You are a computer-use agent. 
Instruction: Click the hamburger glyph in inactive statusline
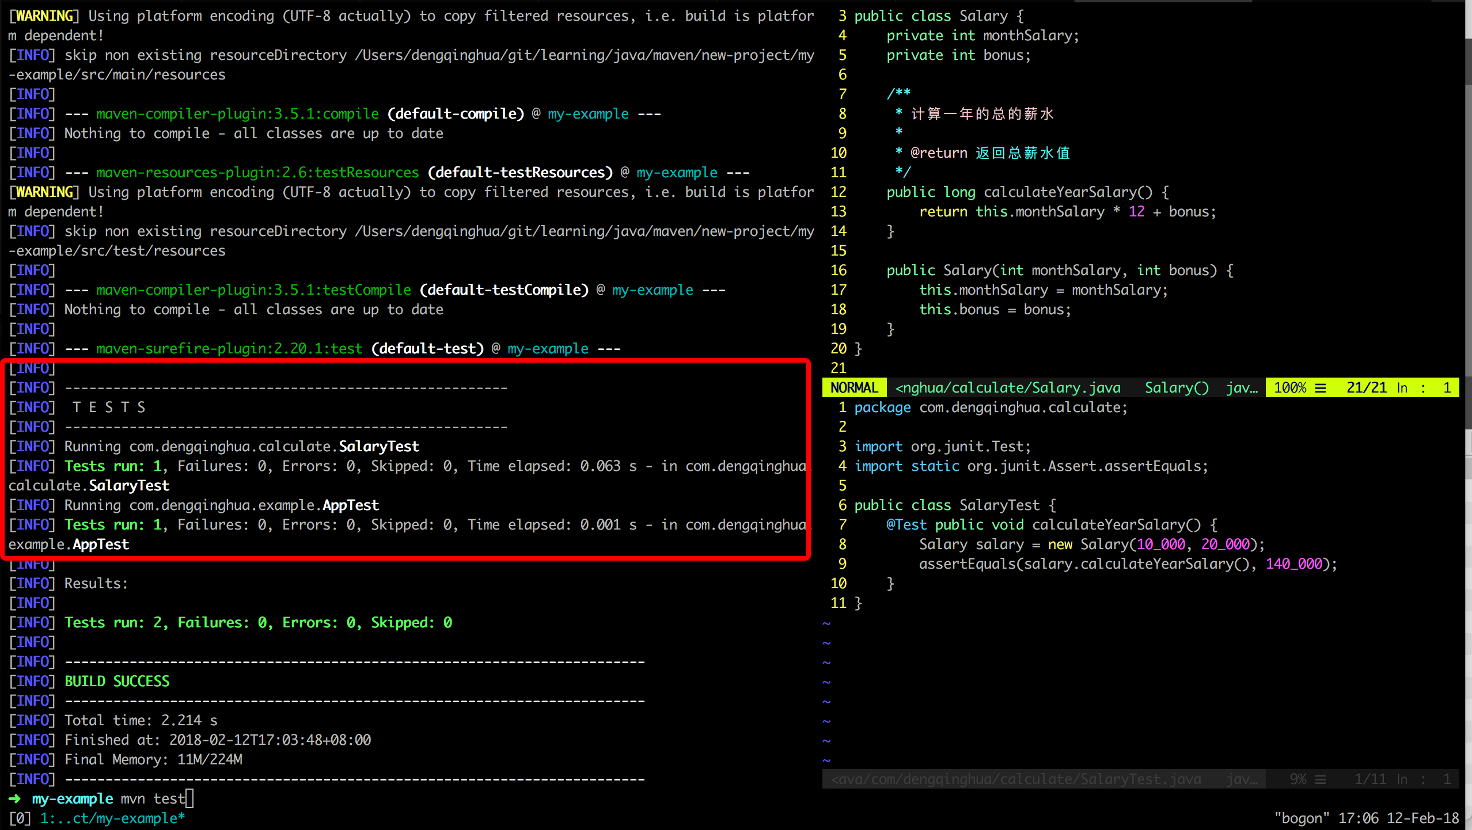(x=1321, y=779)
